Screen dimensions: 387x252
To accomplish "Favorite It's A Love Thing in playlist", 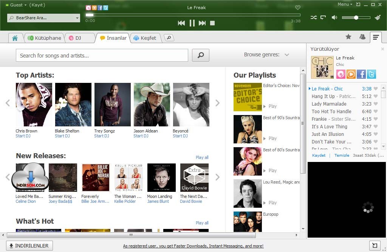I will (376, 126).
